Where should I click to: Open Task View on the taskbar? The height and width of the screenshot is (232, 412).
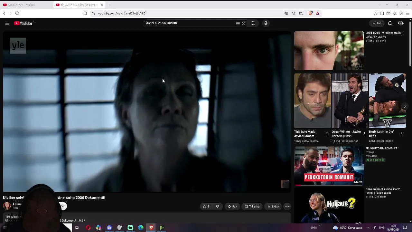point(77,228)
